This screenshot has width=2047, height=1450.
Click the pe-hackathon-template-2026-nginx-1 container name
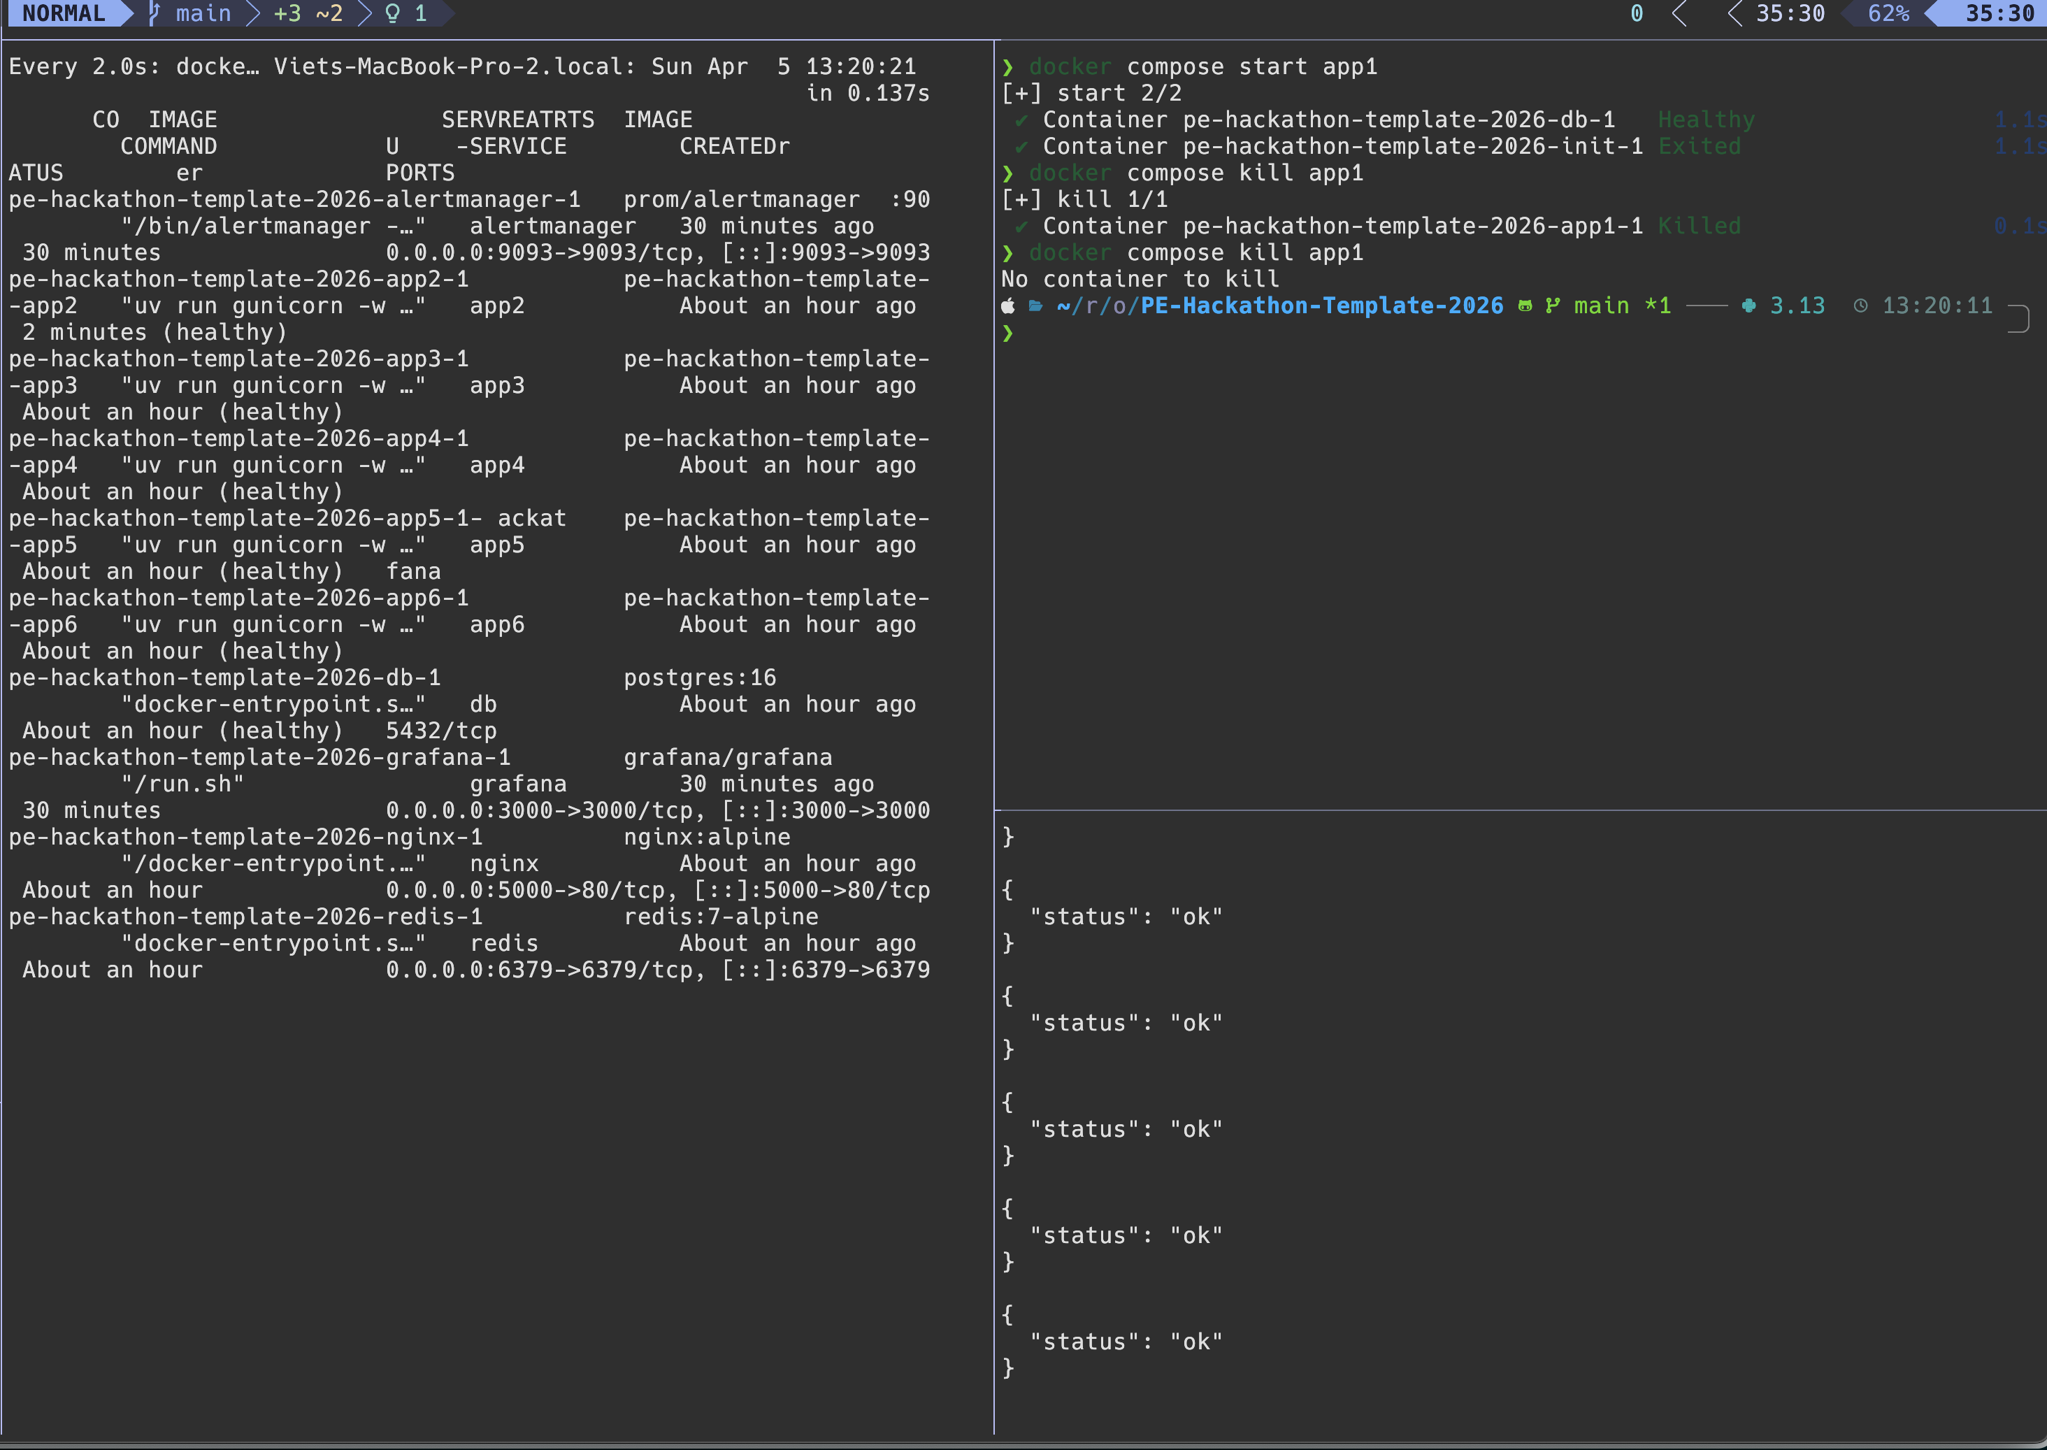tap(245, 838)
